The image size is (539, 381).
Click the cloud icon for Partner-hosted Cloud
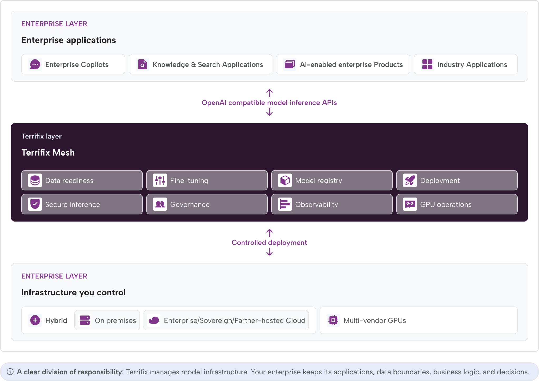[154, 320]
